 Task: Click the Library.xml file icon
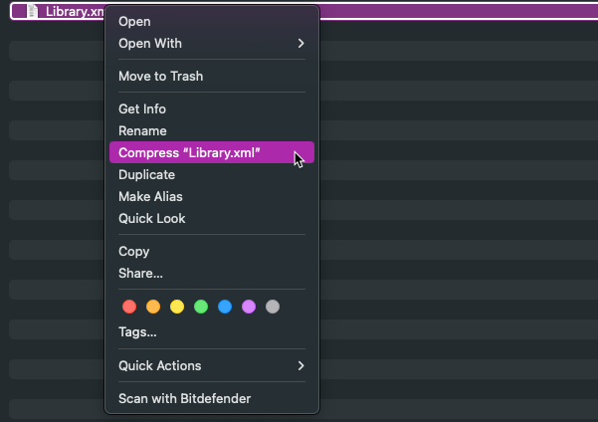coord(34,11)
